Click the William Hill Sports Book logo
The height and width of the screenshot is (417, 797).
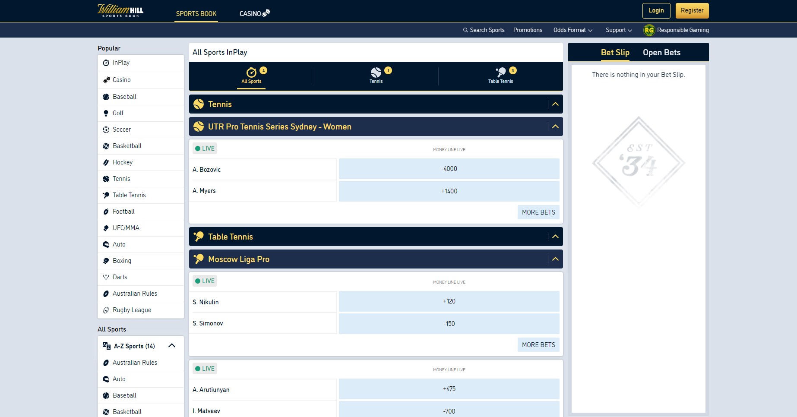pos(120,11)
